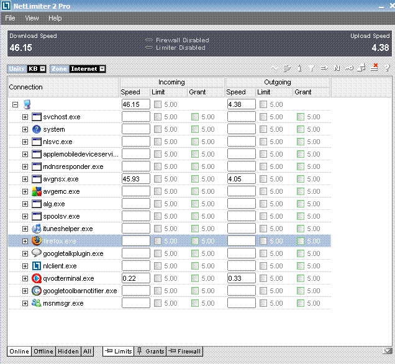Show Offline connections filter button

click(x=43, y=352)
